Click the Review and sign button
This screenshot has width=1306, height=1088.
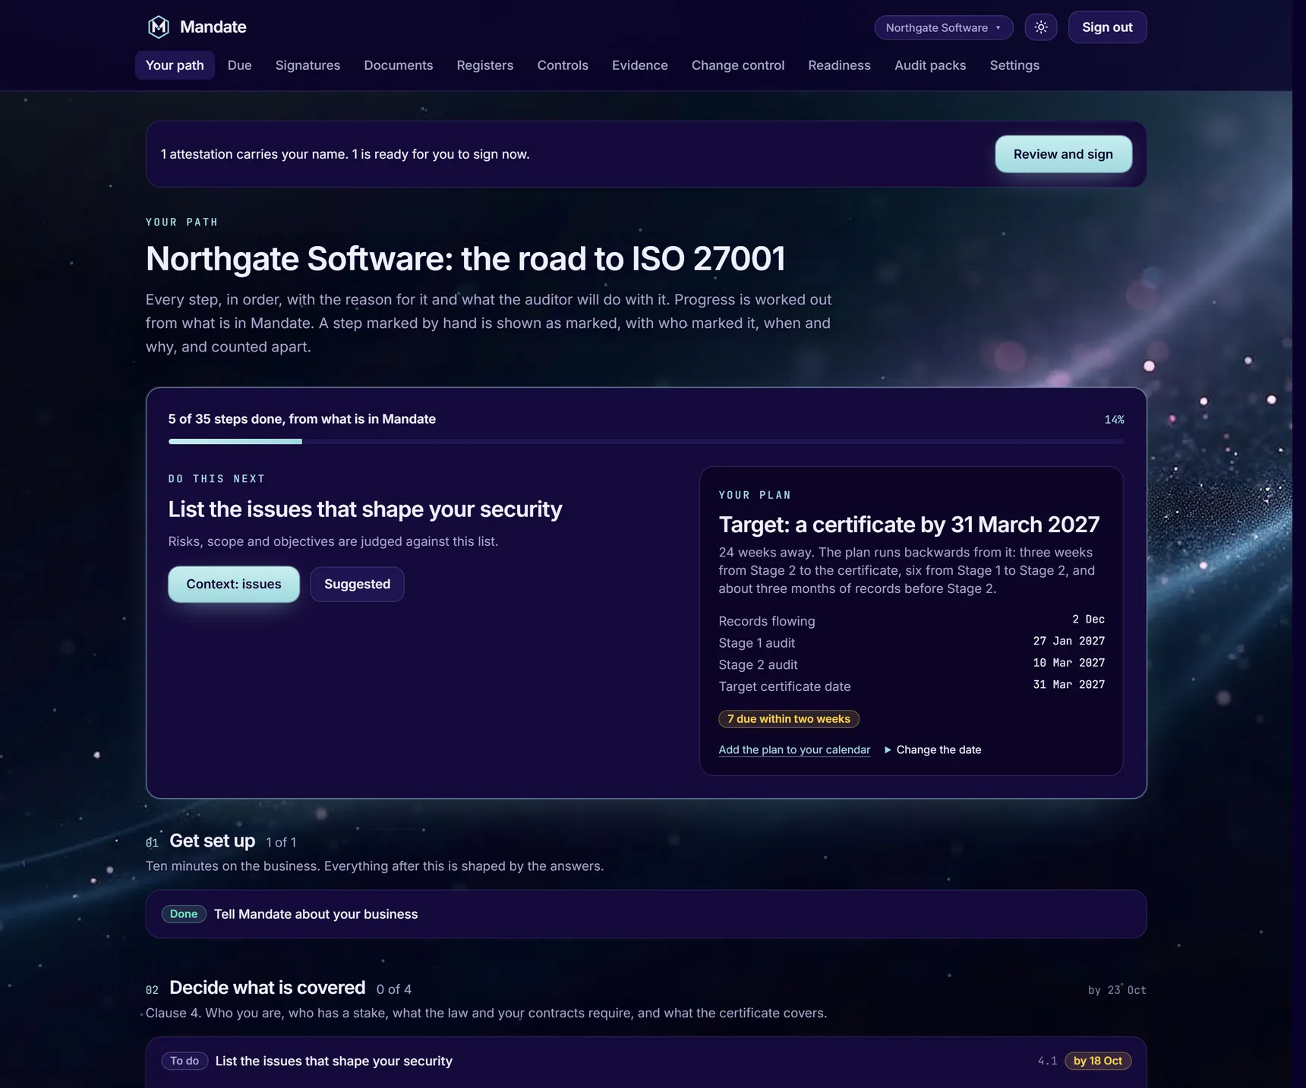point(1063,154)
